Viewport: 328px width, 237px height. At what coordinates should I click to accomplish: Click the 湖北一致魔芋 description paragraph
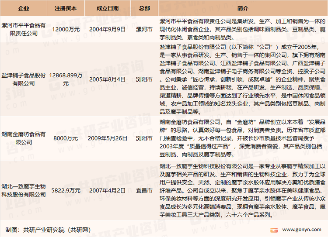(243, 190)
